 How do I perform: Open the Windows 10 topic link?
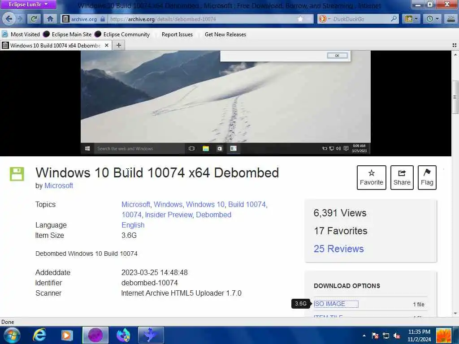205,204
